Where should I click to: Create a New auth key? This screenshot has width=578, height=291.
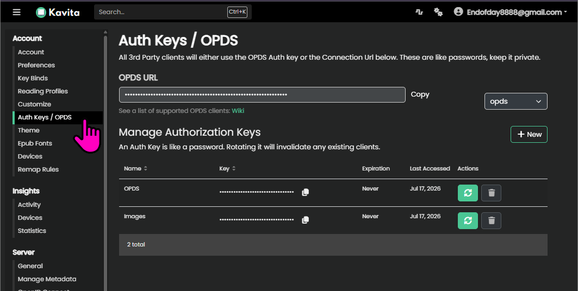coord(529,134)
